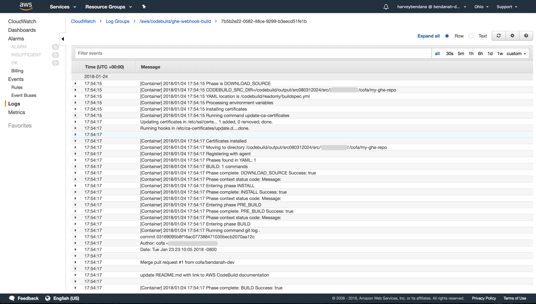Click the Time (UTC +00:00) column header
Screen dimensions: 536x304
click(104, 67)
